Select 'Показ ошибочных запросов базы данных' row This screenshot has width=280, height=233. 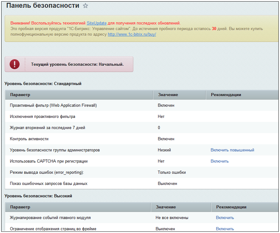142,184
